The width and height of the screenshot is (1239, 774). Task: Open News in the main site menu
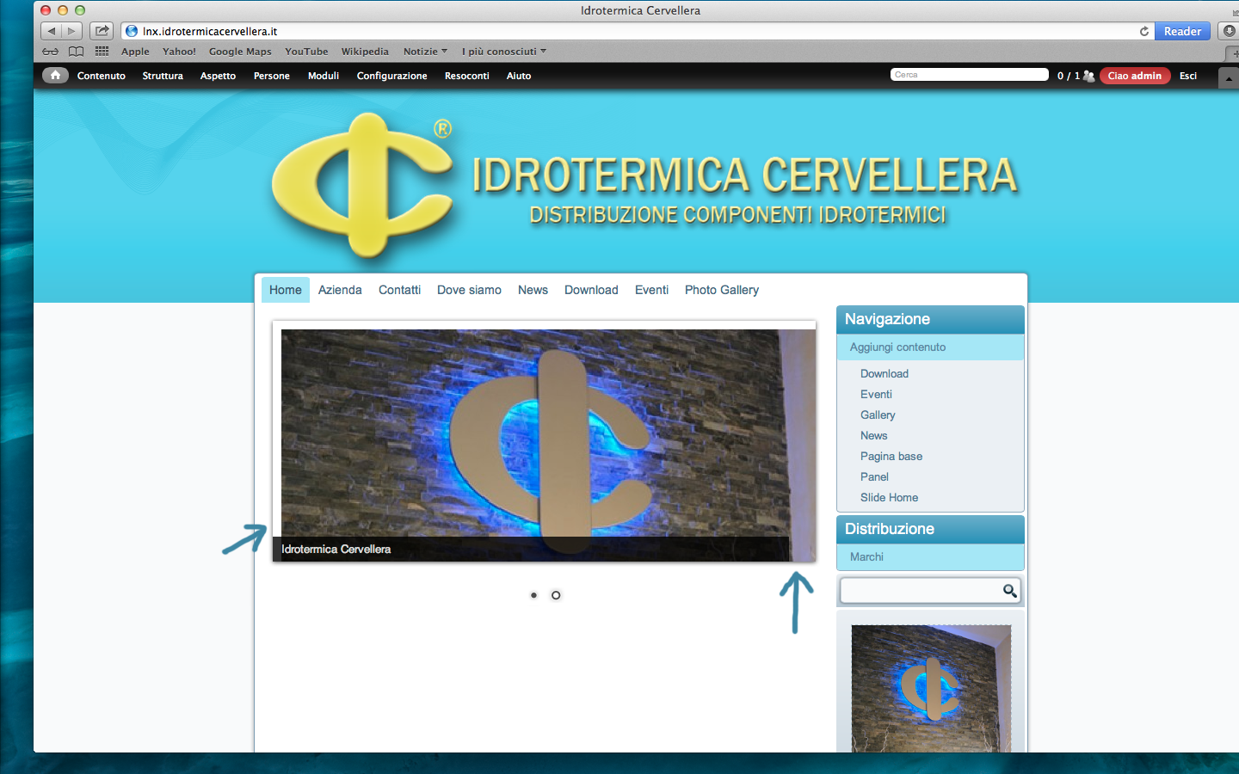[x=533, y=290]
